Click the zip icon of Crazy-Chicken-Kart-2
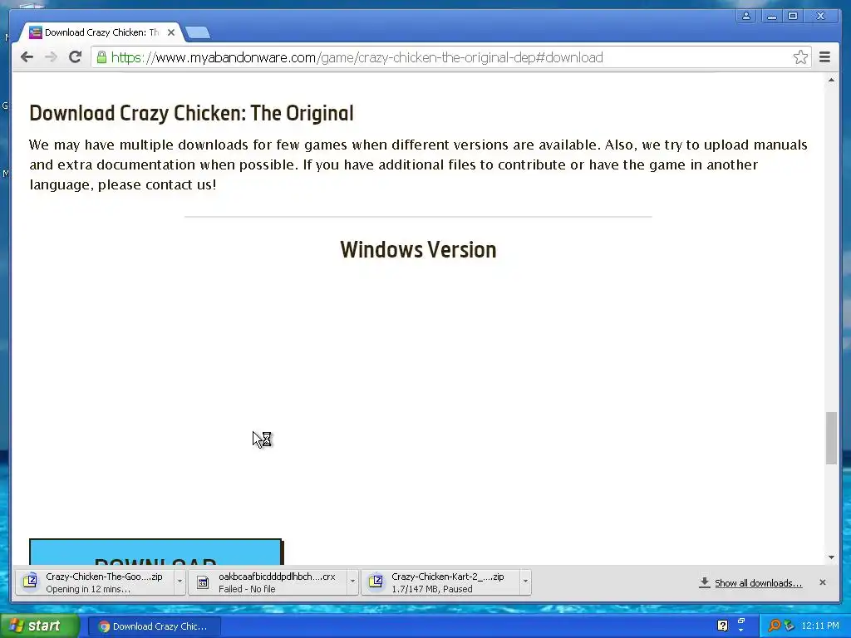Screen dimensions: 851x638 376,582
